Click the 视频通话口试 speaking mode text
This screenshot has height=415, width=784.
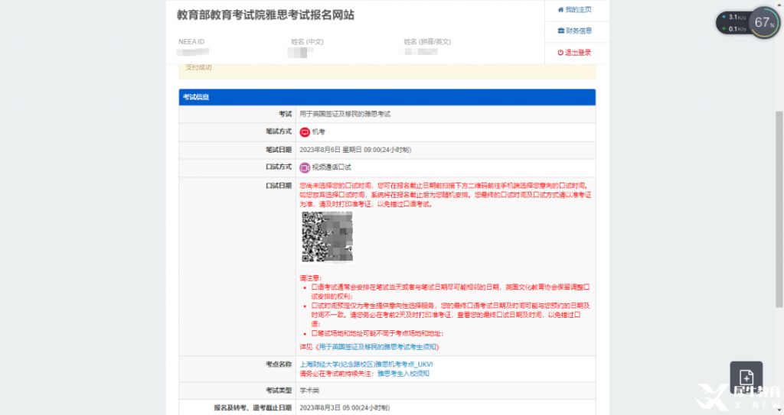(332, 167)
